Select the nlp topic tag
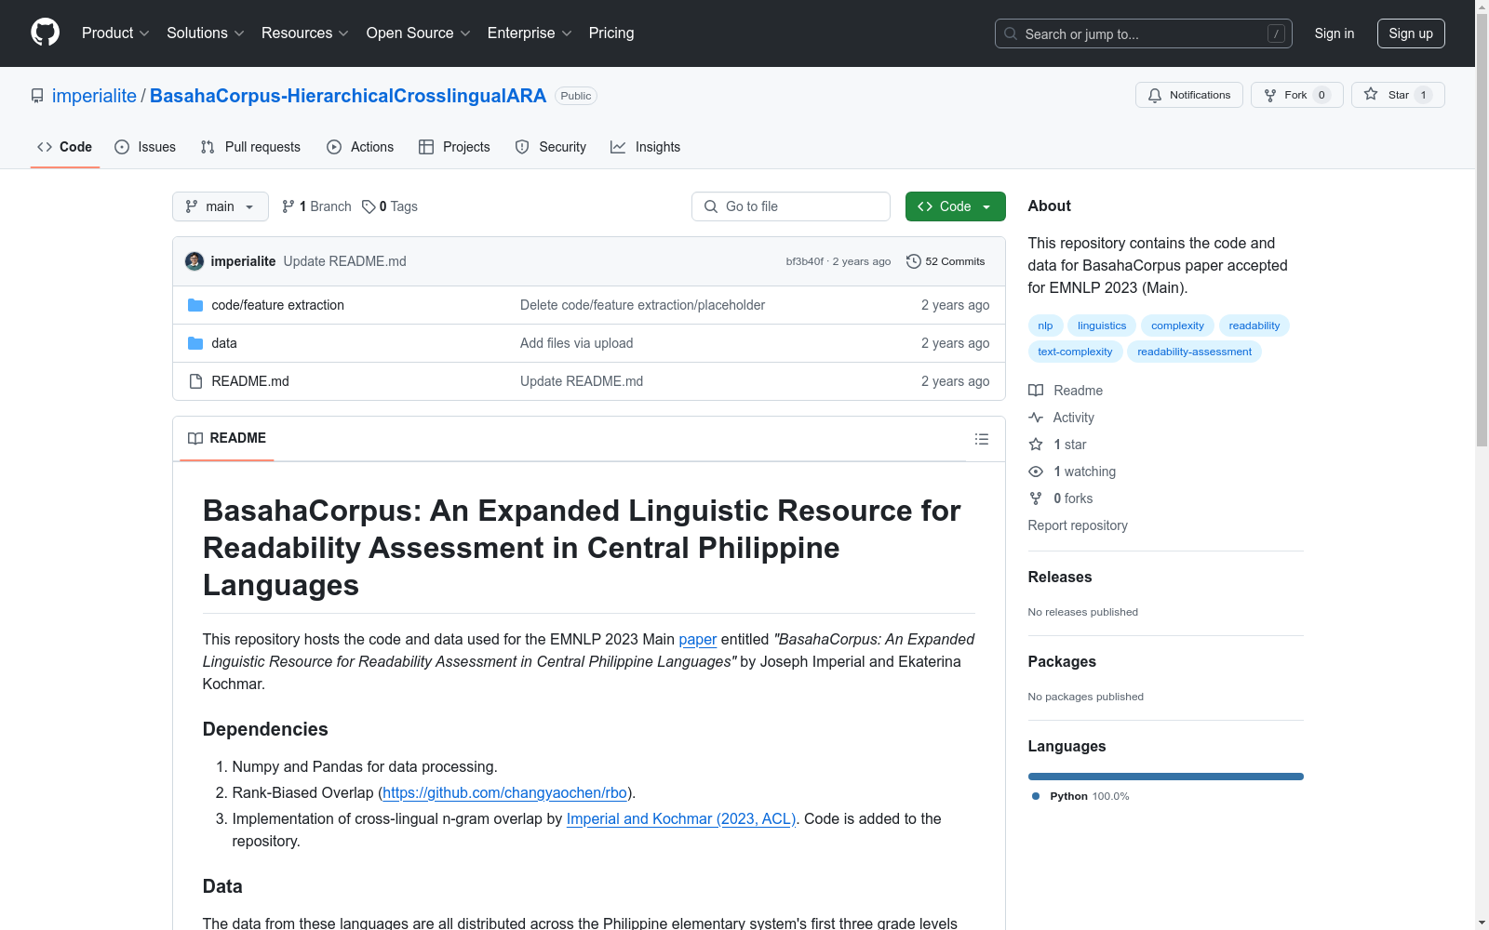1489x930 pixels. tap(1045, 325)
